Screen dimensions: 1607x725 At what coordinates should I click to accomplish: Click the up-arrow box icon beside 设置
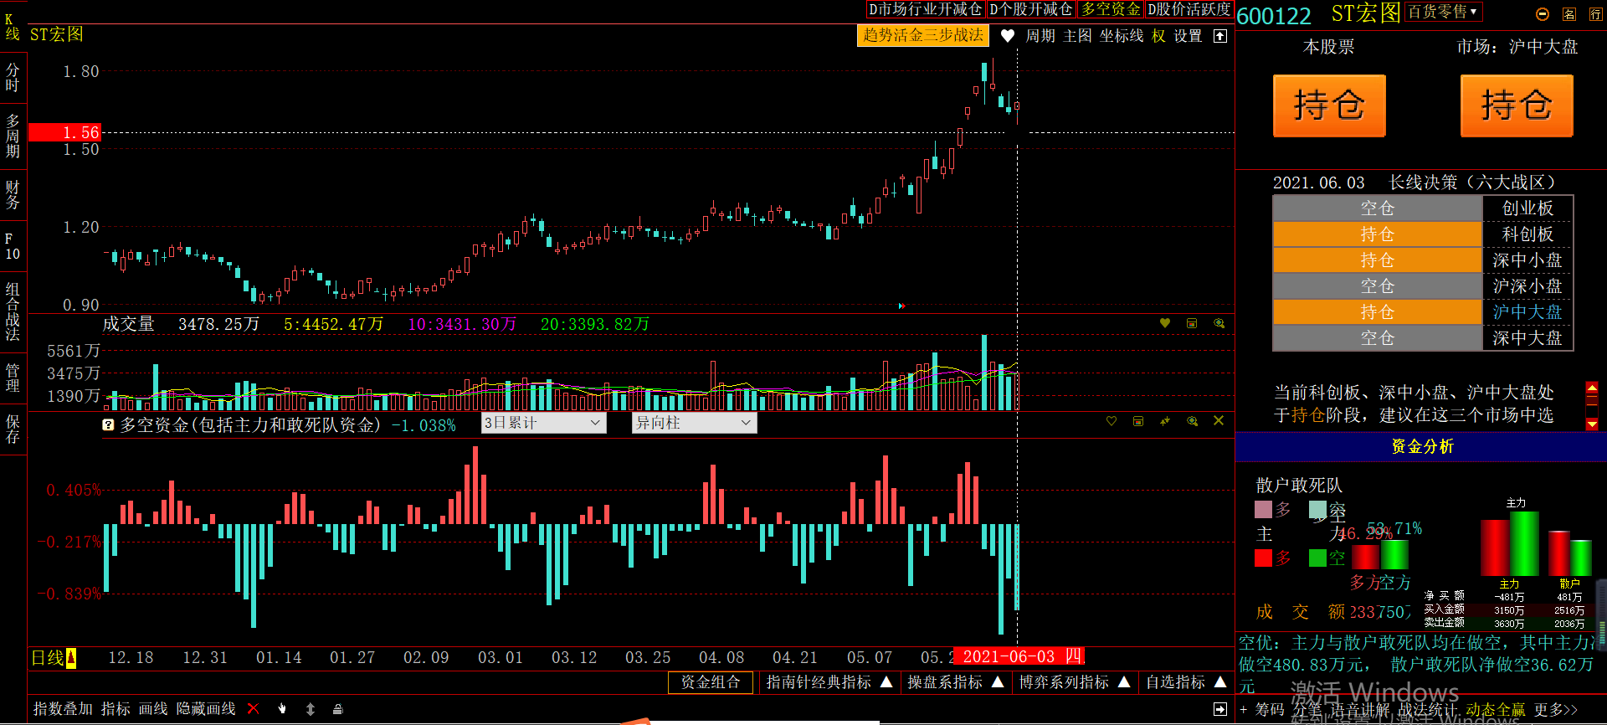[x=1220, y=36]
